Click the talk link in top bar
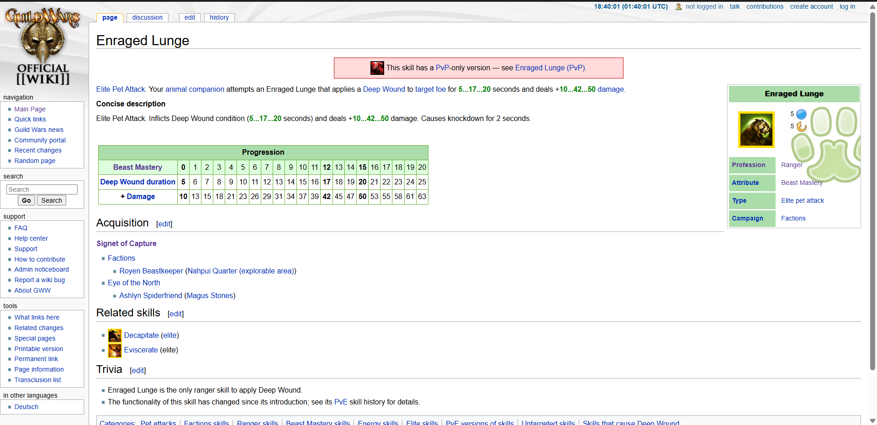 [734, 6]
